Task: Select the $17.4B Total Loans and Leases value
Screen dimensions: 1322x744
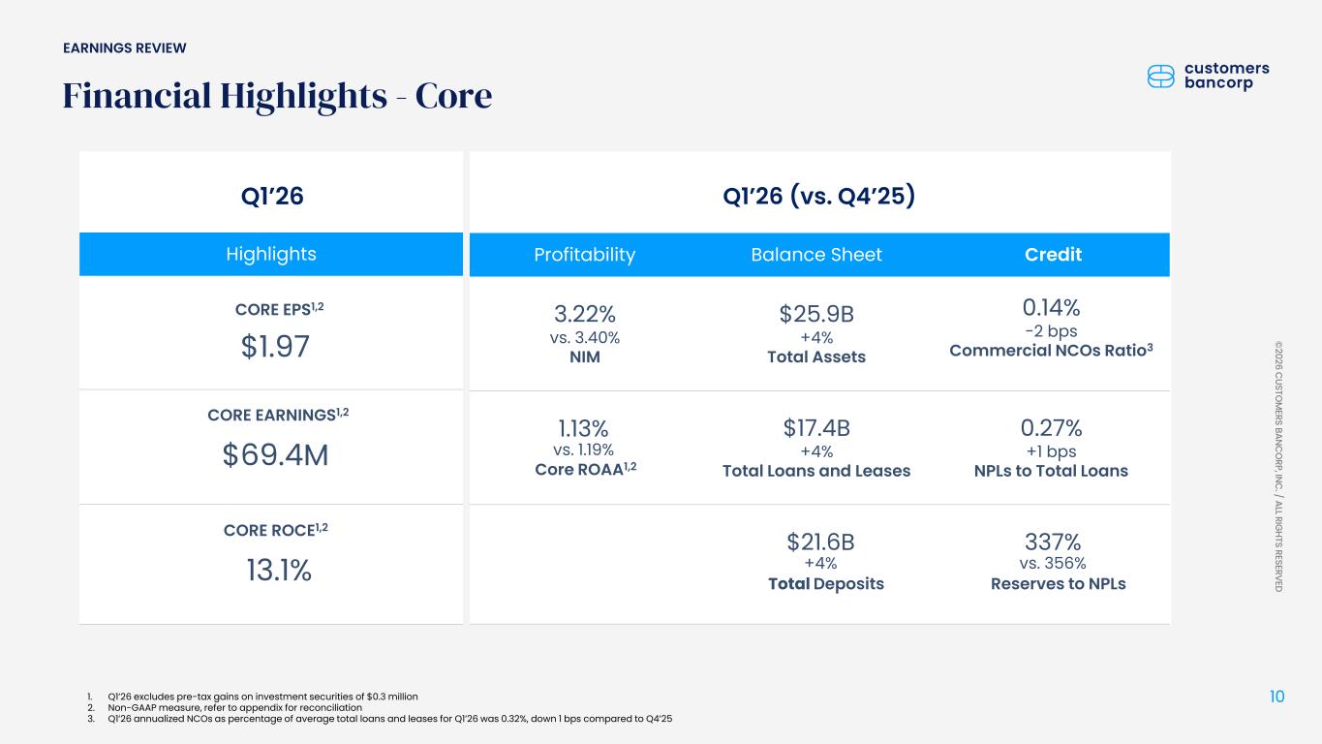Action: pyautogui.click(x=817, y=428)
